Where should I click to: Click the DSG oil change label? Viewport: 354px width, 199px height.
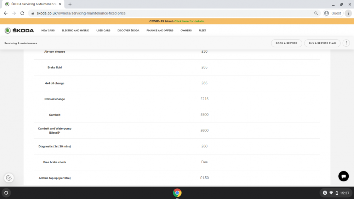click(55, 99)
